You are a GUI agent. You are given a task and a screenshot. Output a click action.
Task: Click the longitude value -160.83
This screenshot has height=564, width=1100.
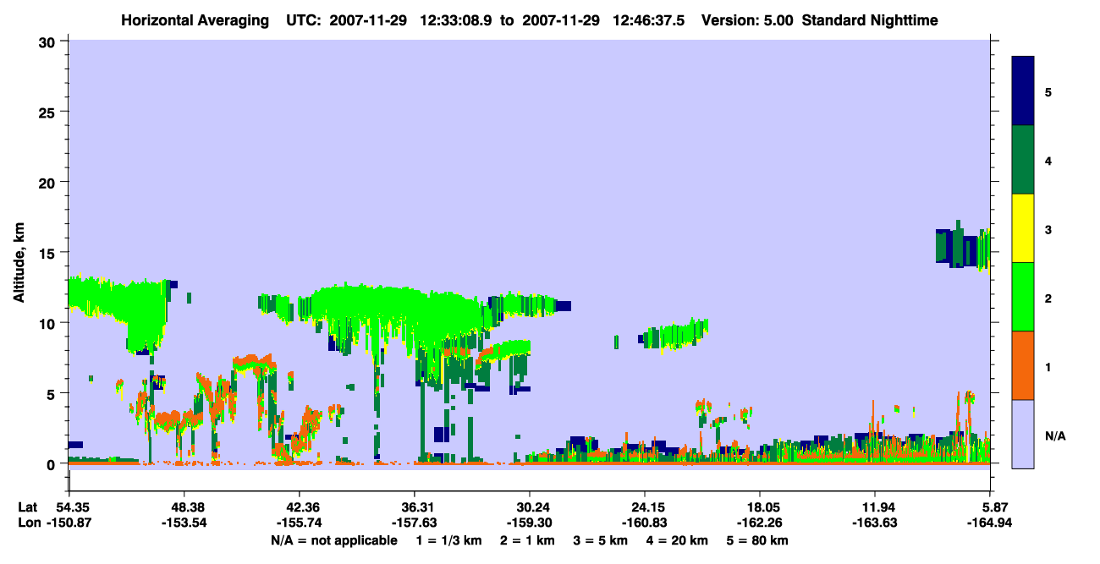[645, 523]
